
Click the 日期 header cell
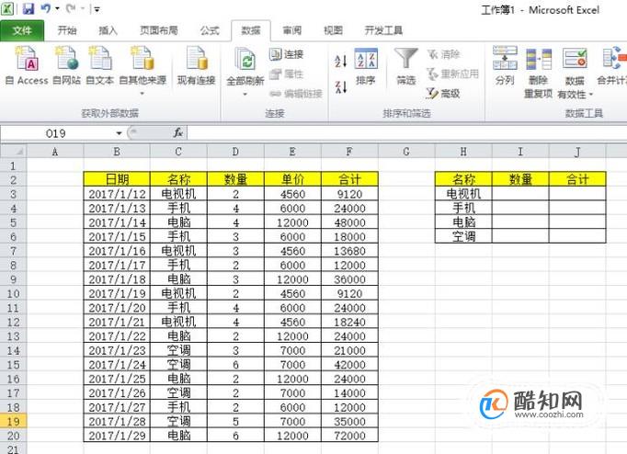117,179
